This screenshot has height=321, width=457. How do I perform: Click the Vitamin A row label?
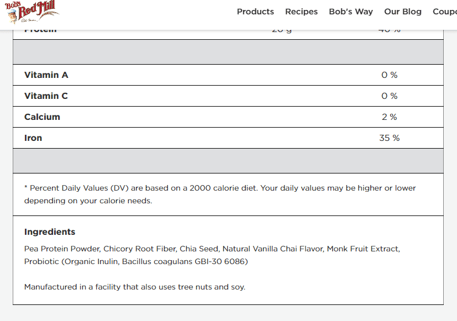46,75
